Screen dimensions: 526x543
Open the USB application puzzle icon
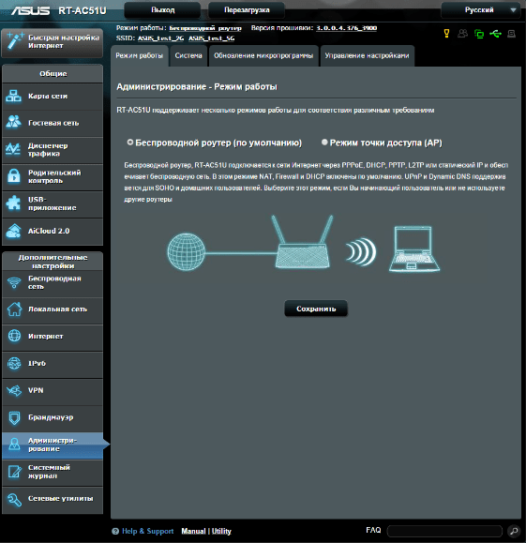coord(13,204)
